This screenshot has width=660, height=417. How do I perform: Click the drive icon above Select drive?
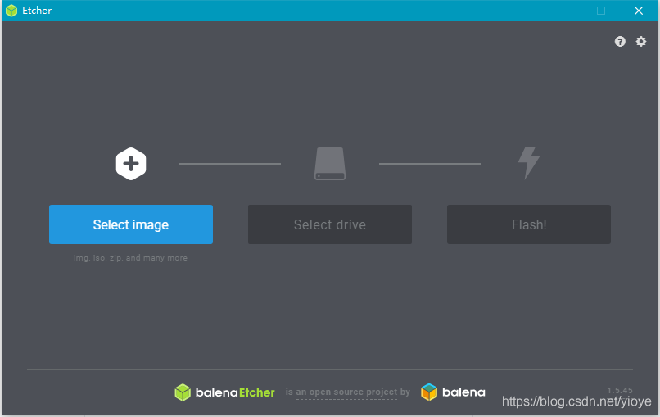pos(329,164)
